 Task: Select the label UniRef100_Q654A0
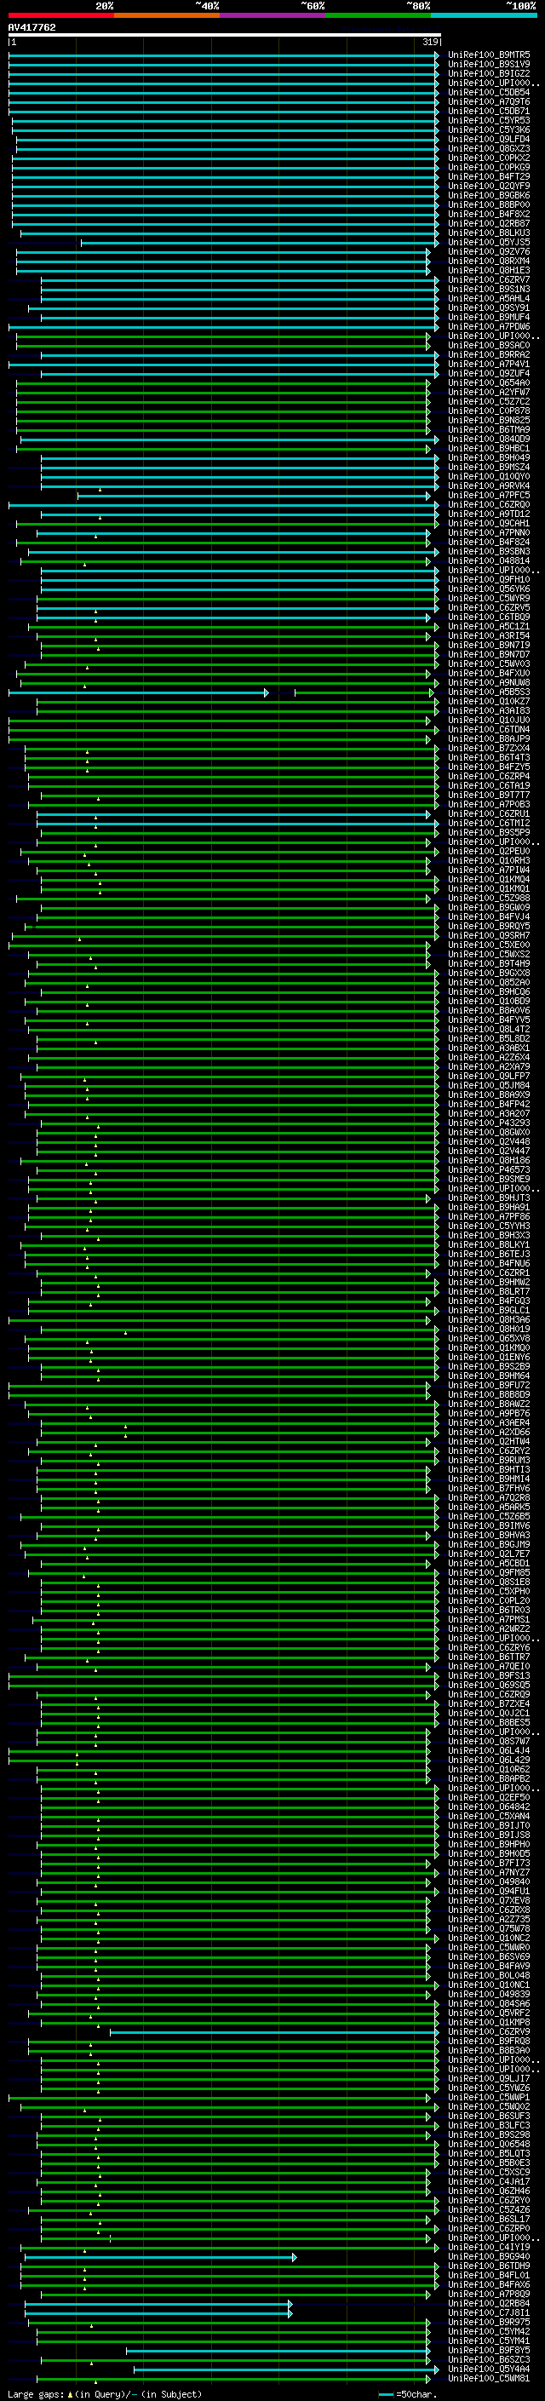pyautogui.click(x=489, y=382)
